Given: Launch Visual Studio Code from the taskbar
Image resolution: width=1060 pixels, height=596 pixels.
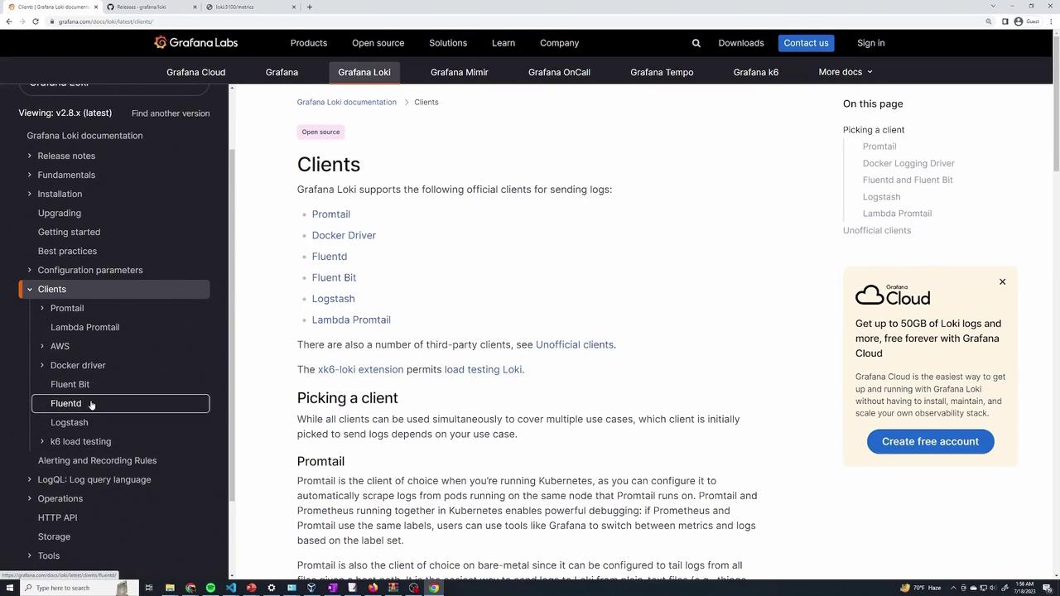Looking at the screenshot, I should click(x=231, y=588).
